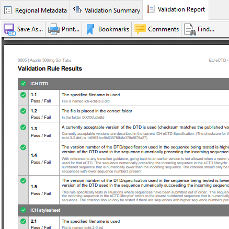Click 'The file is placed in the correct folder'

(x=97, y=111)
